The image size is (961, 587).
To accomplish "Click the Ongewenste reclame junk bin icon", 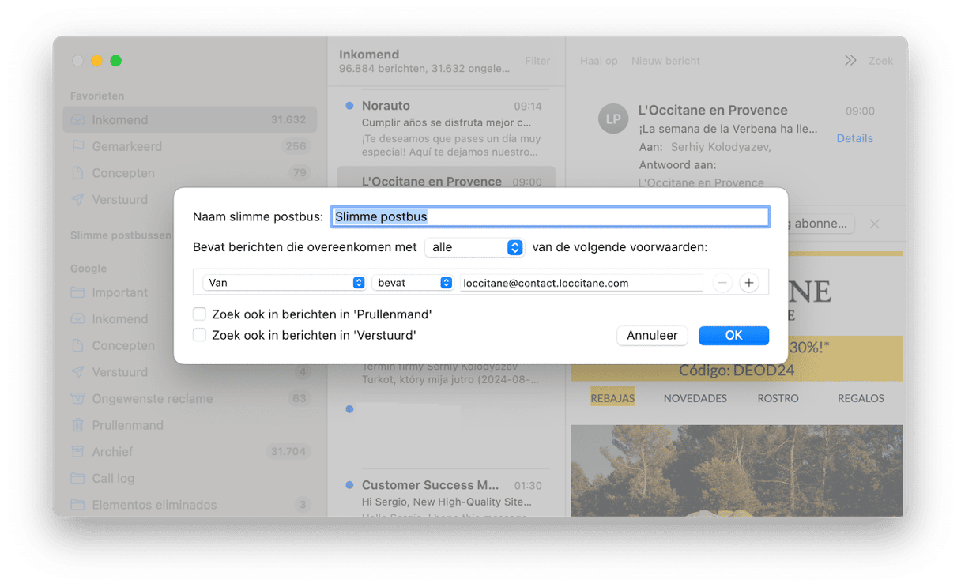I will coord(77,398).
